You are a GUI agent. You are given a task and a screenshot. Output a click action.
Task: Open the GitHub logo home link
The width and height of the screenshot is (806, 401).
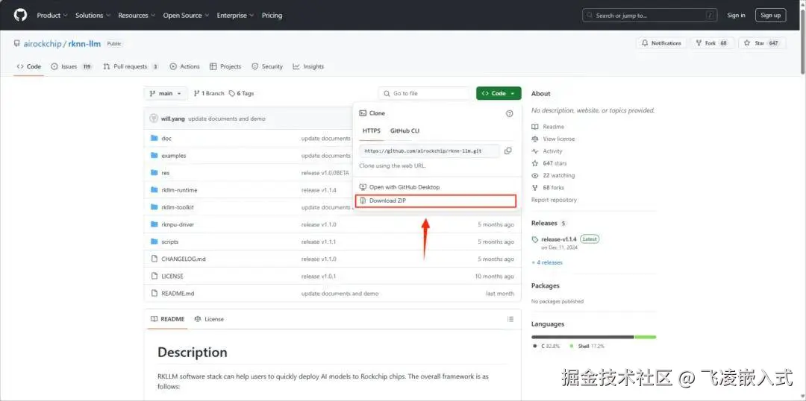click(20, 15)
